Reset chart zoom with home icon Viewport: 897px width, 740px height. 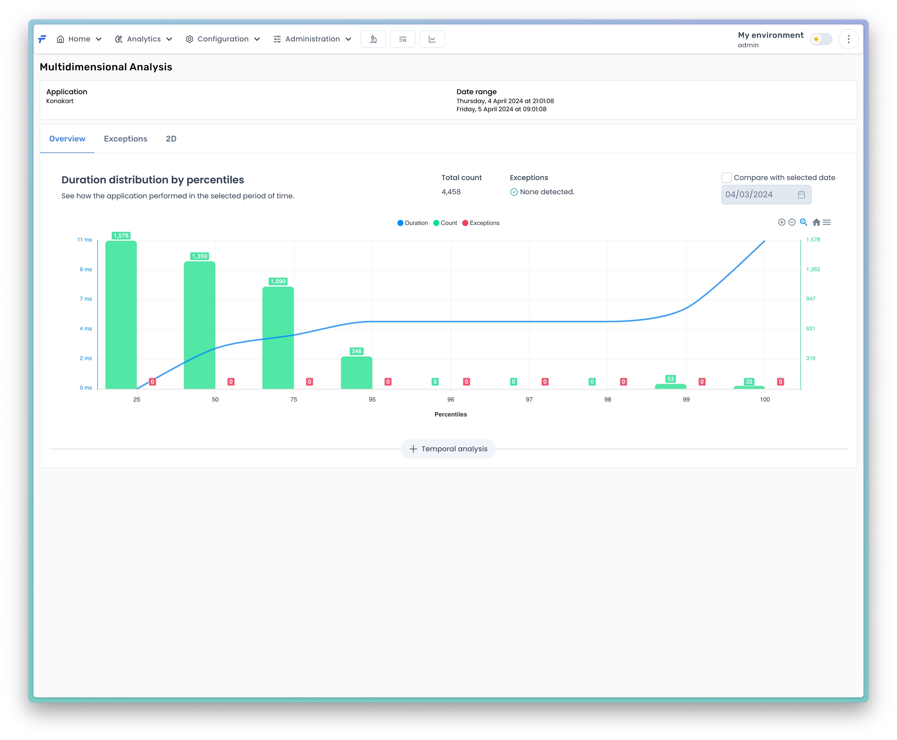tap(816, 222)
